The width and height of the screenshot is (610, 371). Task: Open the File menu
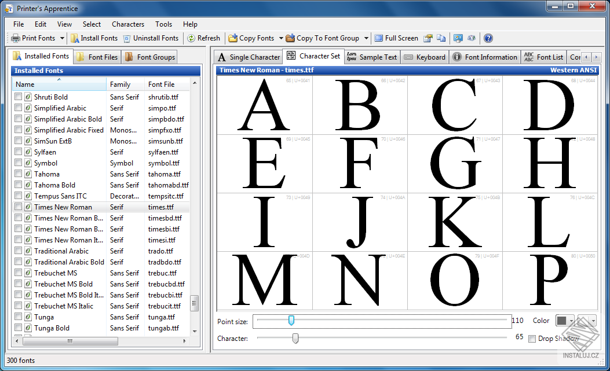coord(19,24)
